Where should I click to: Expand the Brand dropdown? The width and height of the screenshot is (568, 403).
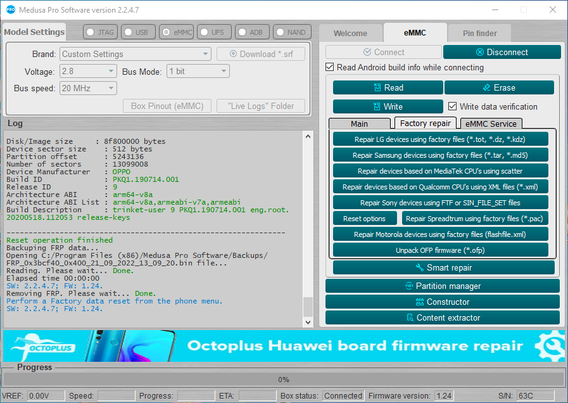pos(136,54)
